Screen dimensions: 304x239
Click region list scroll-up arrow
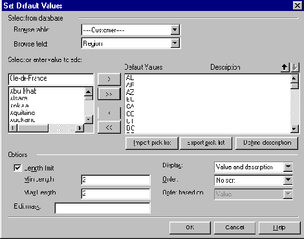(x=89, y=92)
